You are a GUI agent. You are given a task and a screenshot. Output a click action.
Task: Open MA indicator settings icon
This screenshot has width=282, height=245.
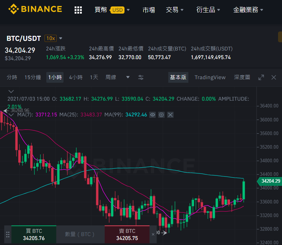click(x=161, y=115)
